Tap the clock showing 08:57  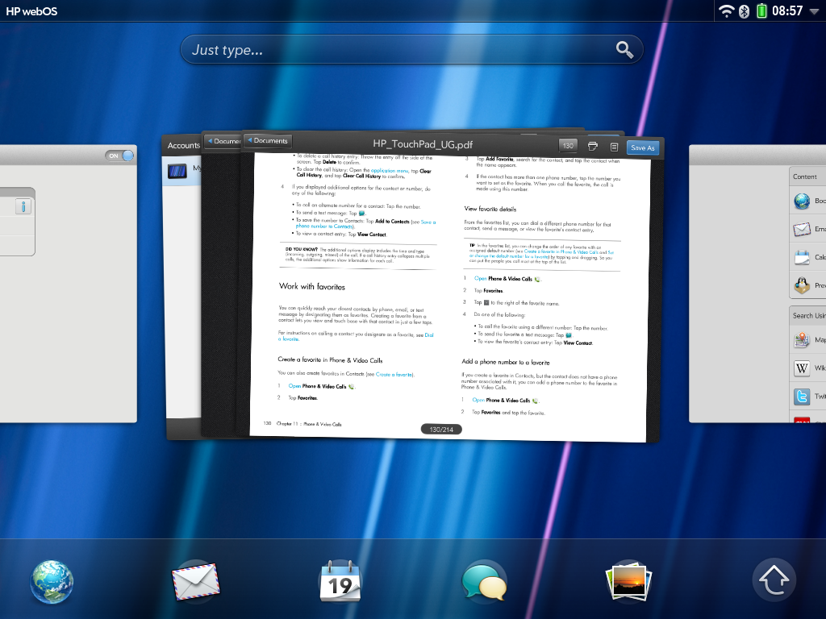coord(787,11)
